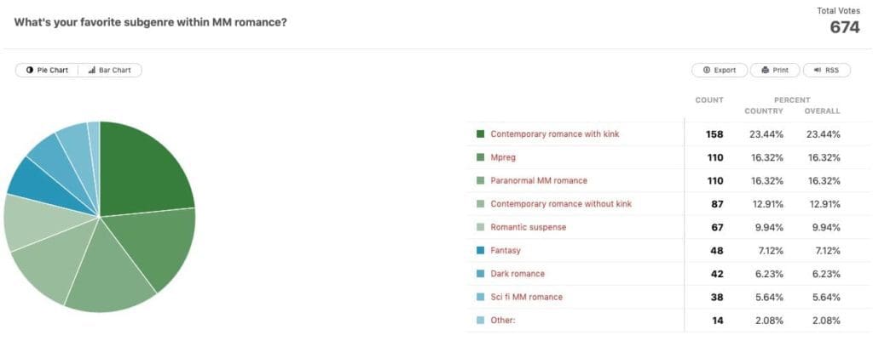
Task: Click the Total Votes count 674
Action: [x=845, y=27]
